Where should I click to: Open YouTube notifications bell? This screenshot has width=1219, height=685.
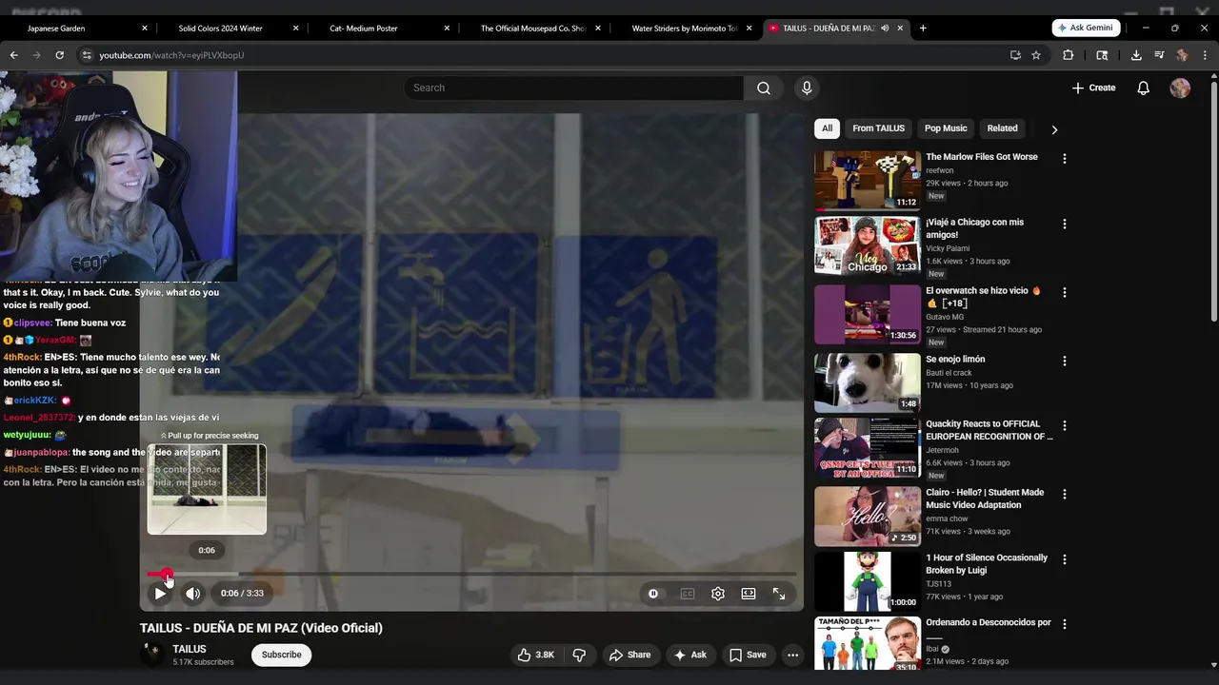[x=1144, y=88]
